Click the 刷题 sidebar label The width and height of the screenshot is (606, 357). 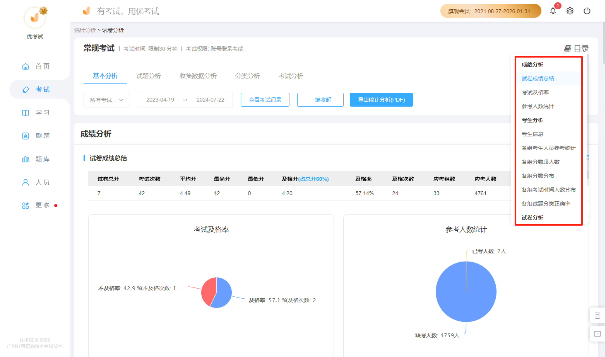tap(43, 136)
